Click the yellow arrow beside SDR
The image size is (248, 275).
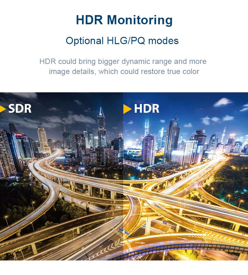[3, 109]
